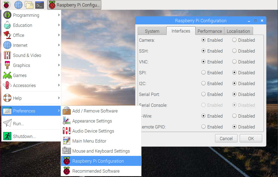
Task: Launch the web browser globe icon in taskbar
Action: click(18, 5)
